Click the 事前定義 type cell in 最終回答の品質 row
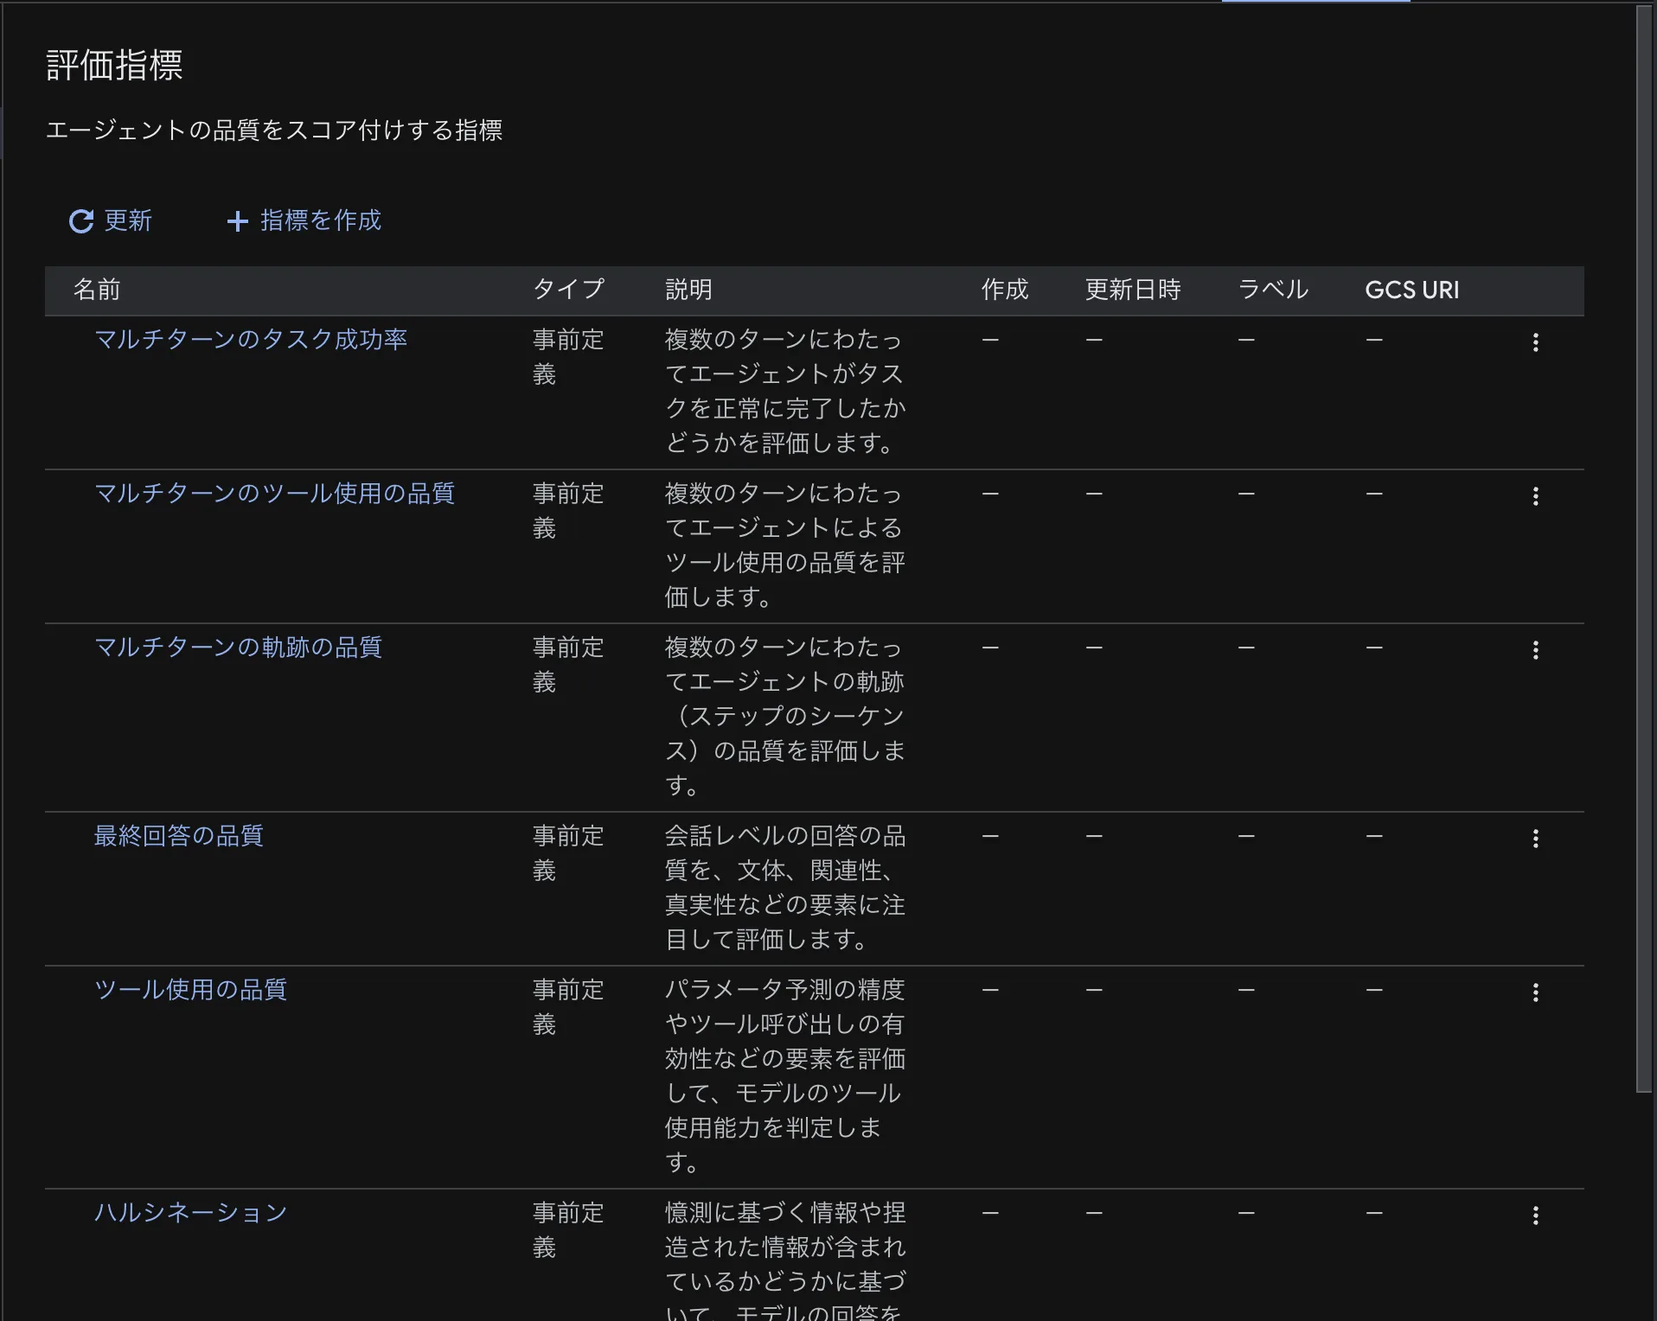 pos(568,853)
